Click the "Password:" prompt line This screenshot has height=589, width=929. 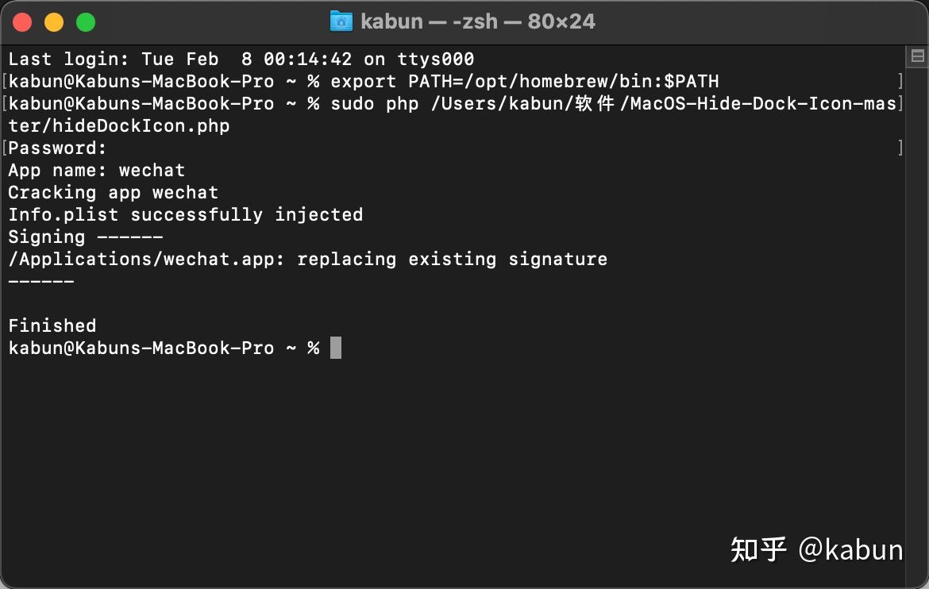click(57, 148)
